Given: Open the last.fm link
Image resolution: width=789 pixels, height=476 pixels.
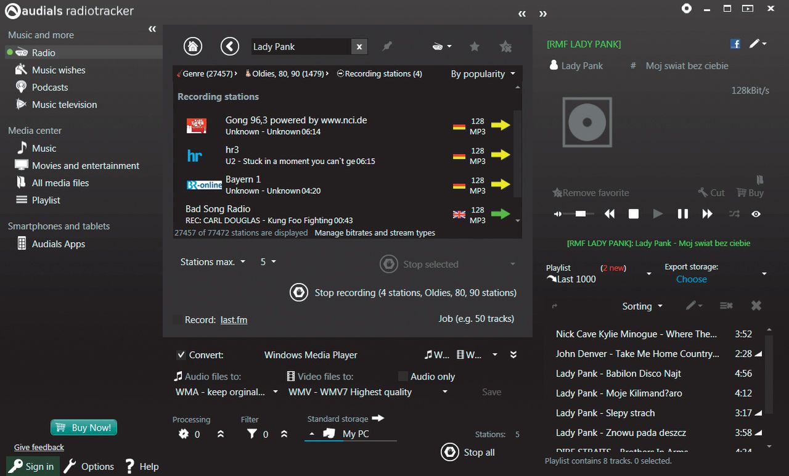Looking at the screenshot, I should [234, 319].
